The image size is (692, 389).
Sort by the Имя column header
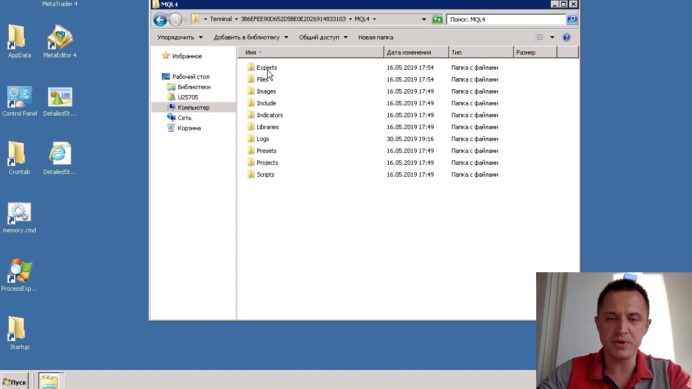[x=311, y=52]
